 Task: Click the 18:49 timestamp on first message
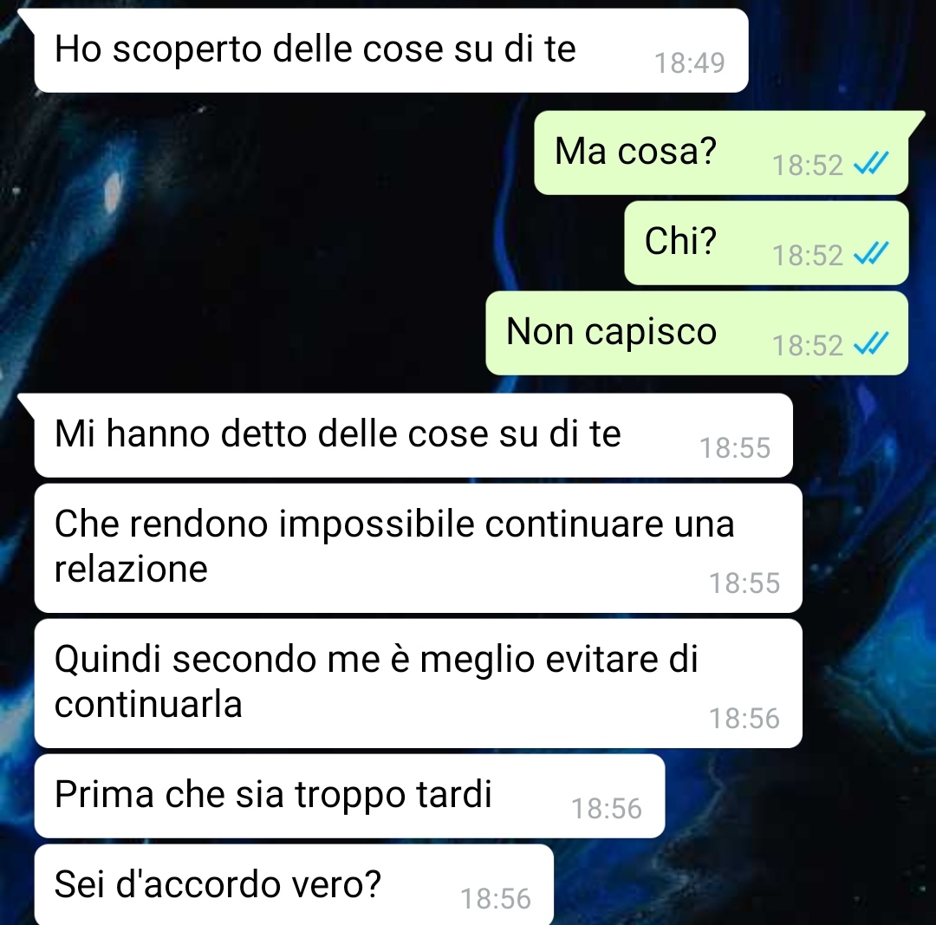coord(690,62)
